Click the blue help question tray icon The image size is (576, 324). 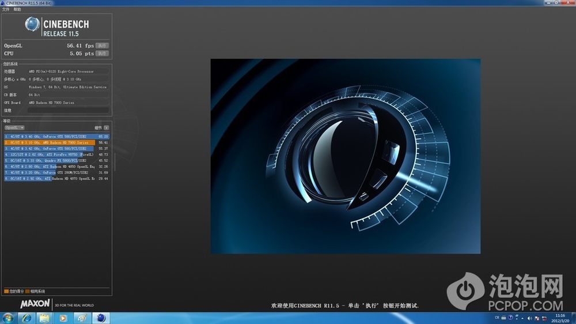point(510,318)
